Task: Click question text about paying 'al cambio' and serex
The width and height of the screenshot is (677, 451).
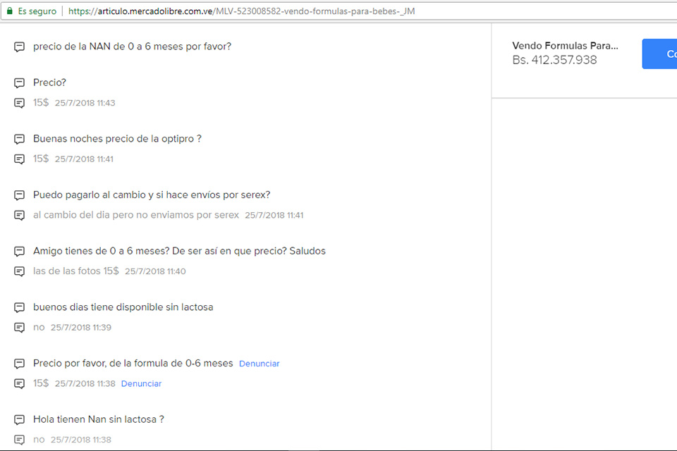Action: [152, 195]
